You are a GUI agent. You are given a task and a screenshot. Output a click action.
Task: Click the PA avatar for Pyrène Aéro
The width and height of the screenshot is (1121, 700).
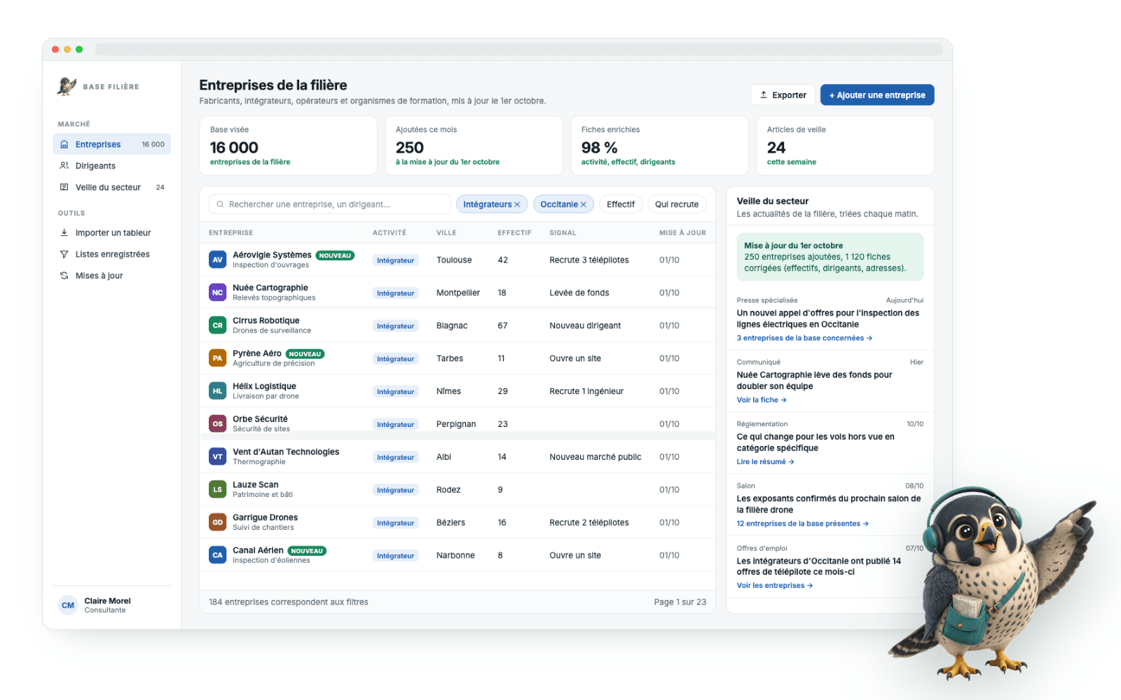click(x=218, y=358)
